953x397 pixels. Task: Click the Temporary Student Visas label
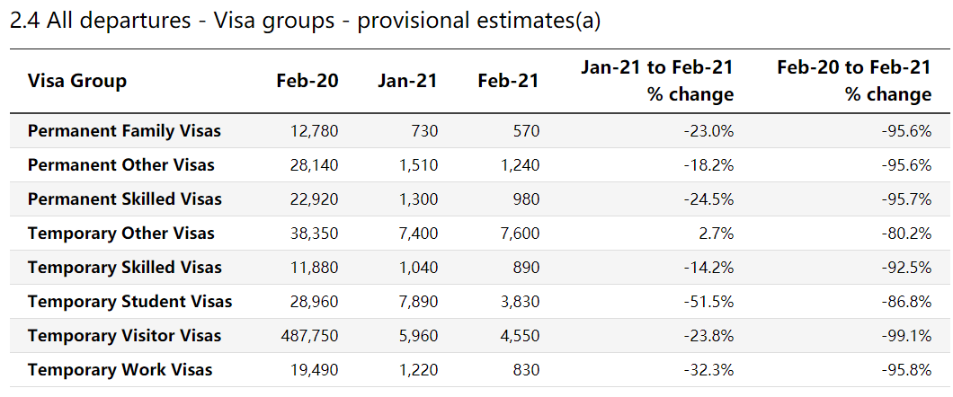130,301
